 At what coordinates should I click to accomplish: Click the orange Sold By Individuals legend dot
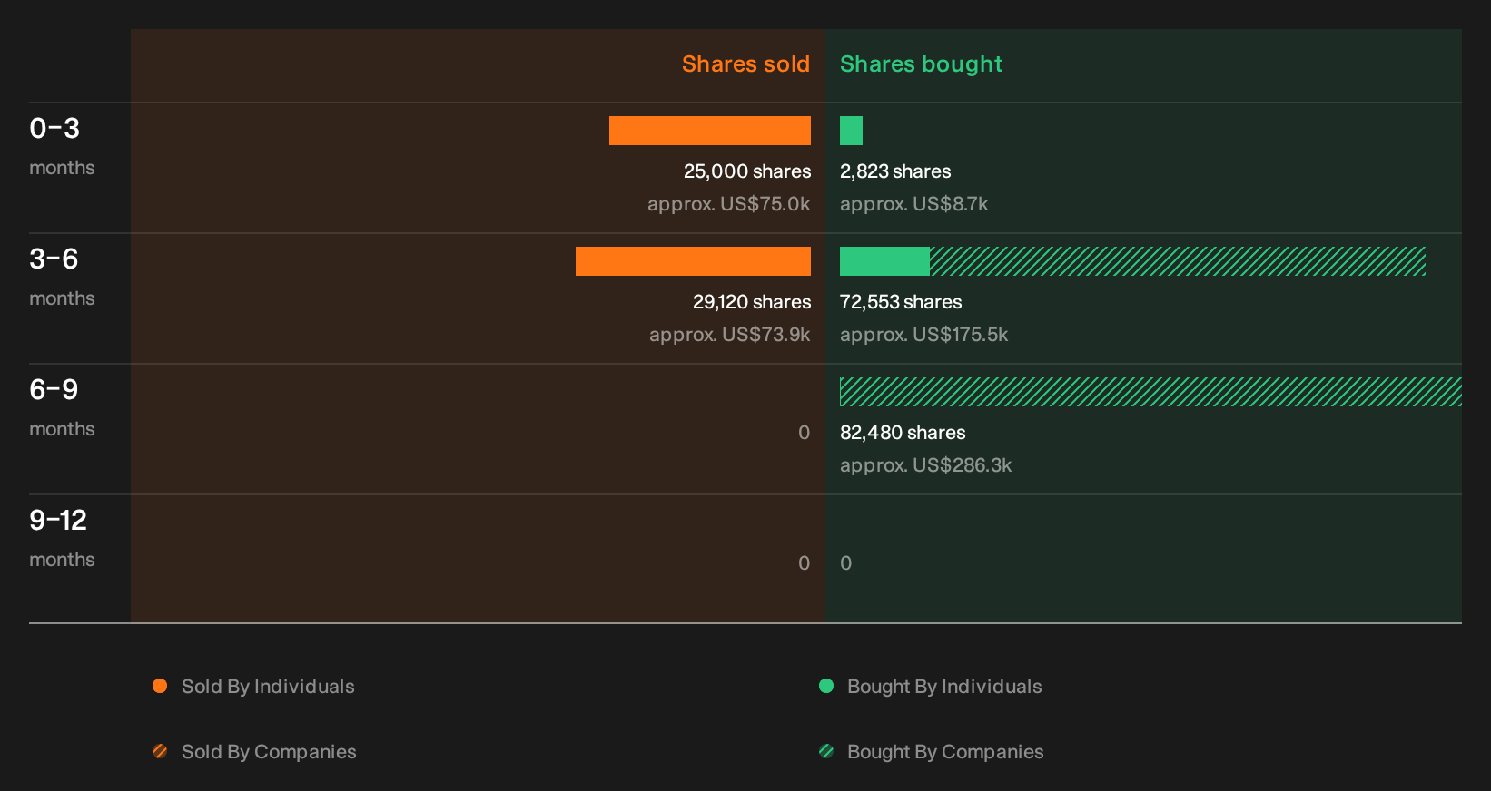tap(160, 686)
